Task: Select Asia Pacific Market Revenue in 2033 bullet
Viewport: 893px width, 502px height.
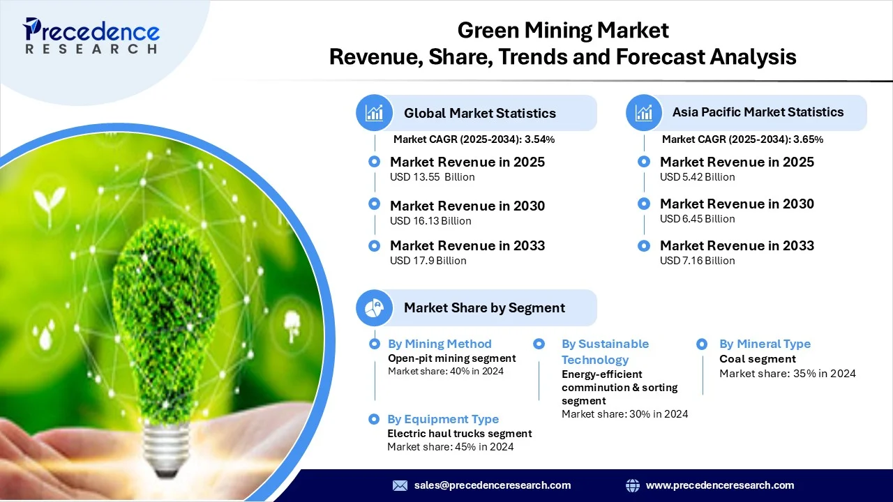Action: pos(644,245)
